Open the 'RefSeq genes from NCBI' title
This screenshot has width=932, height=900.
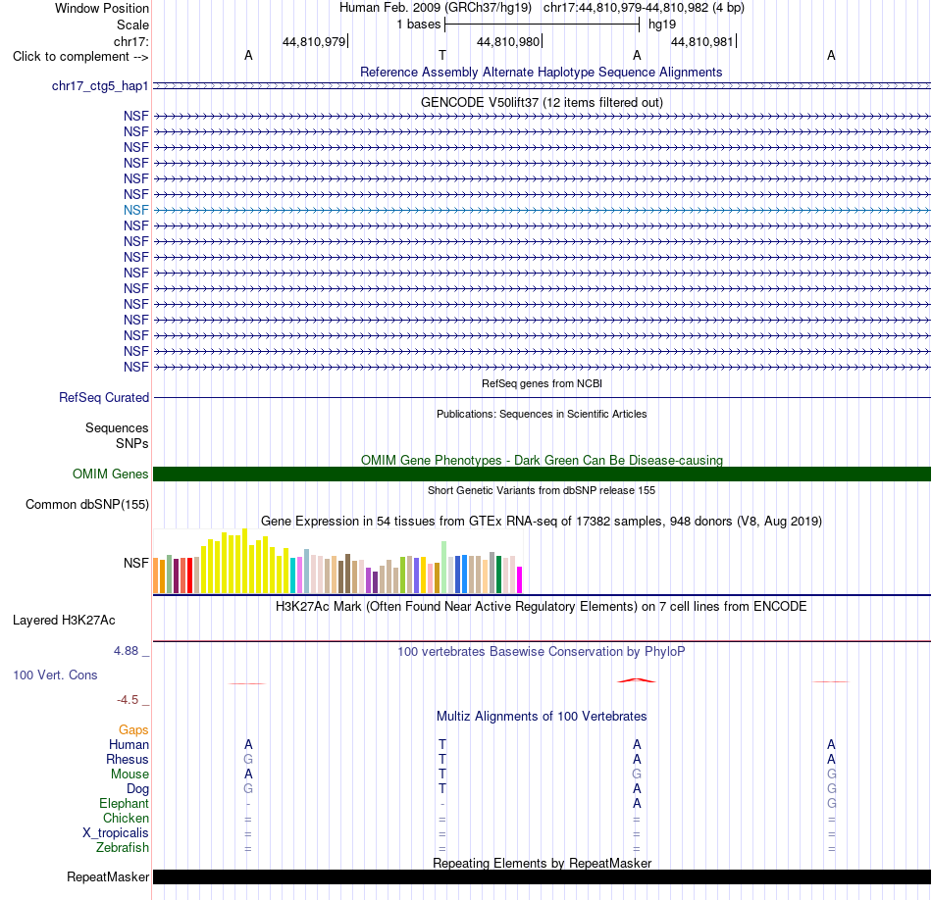(x=542, y=383)
